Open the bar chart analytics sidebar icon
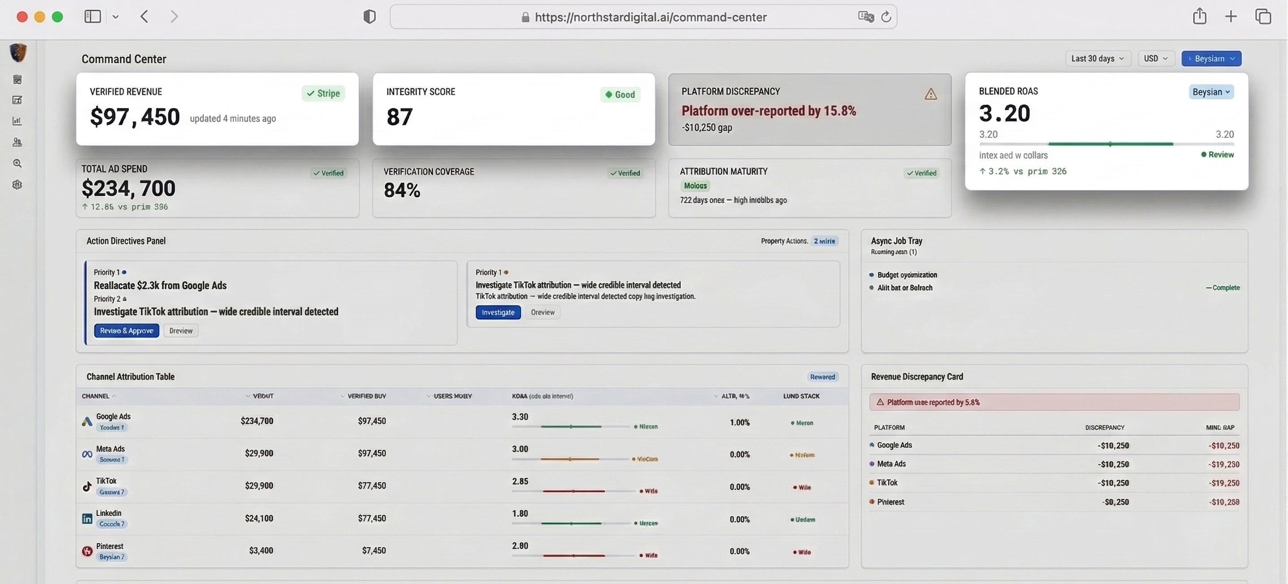 17,121
